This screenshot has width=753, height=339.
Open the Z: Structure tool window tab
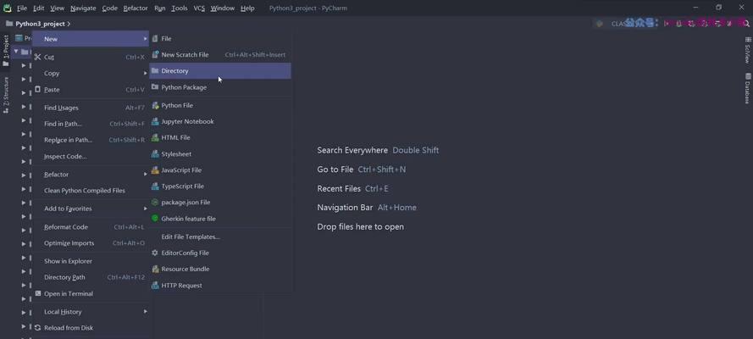click(6, 95)
